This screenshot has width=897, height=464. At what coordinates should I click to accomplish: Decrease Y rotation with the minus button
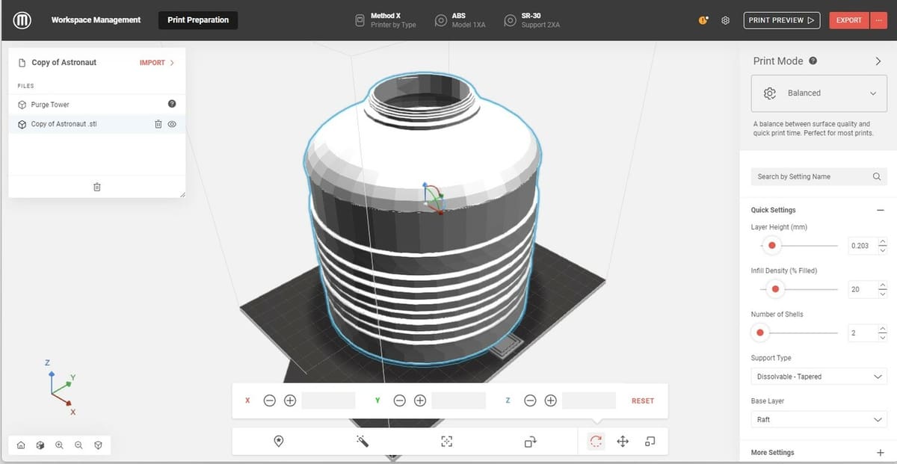tap(400, 400)
